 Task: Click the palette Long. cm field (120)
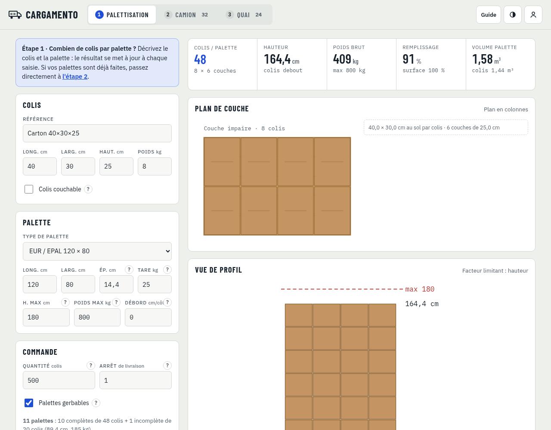coord(40,284)
